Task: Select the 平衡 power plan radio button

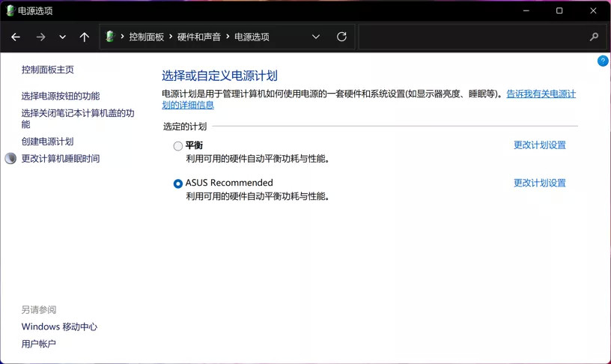Action: [177, 146]
